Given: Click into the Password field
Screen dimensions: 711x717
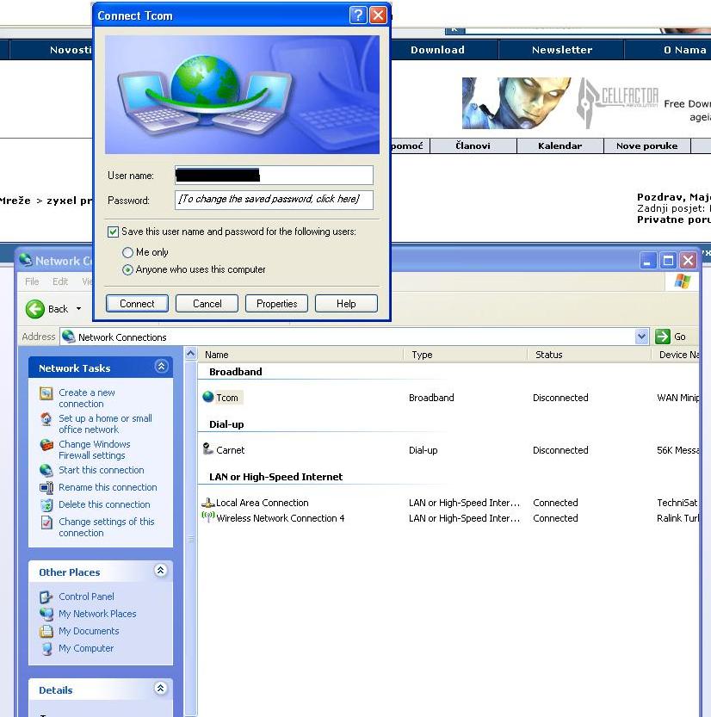Looking at the screenshot, I should point(274,200).
